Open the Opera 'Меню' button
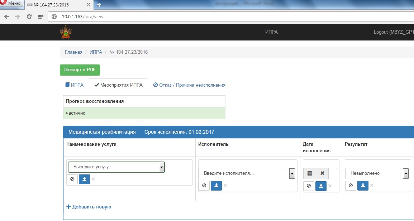414x221 pixels. pyautogui.click(x=12, y=3)
